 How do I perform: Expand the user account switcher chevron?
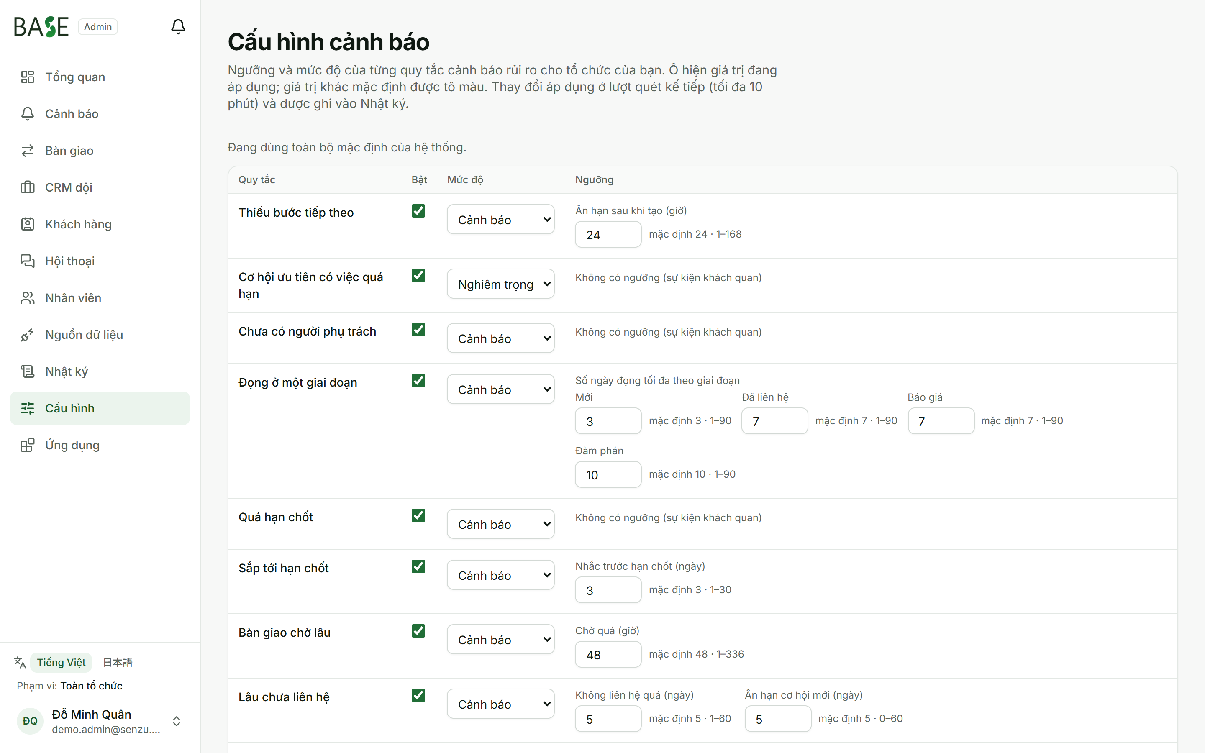pos(176,721)
